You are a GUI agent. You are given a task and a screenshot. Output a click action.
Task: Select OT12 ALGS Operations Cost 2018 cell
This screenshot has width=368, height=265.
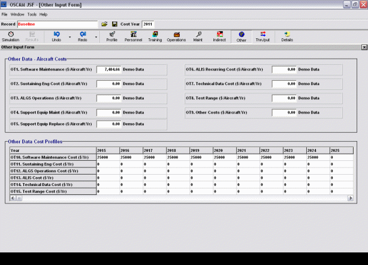tap(178, 171)
